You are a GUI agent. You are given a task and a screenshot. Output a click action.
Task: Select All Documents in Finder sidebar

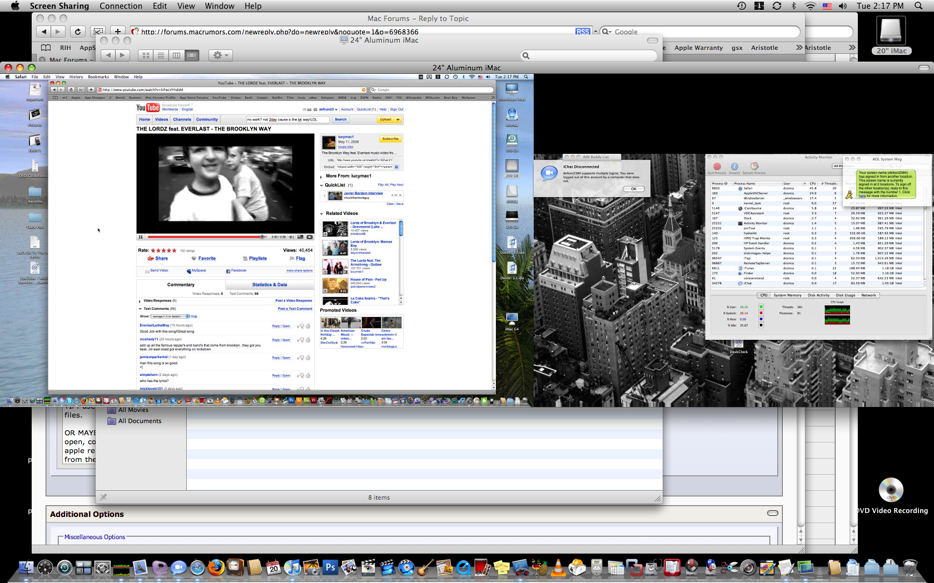[140, 421]
